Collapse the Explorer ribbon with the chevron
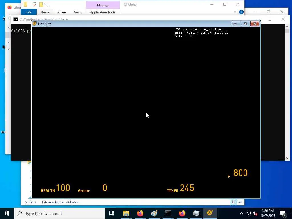Image resolution: width=292 pixels, height=219 pixels. (x=235, y=12)
